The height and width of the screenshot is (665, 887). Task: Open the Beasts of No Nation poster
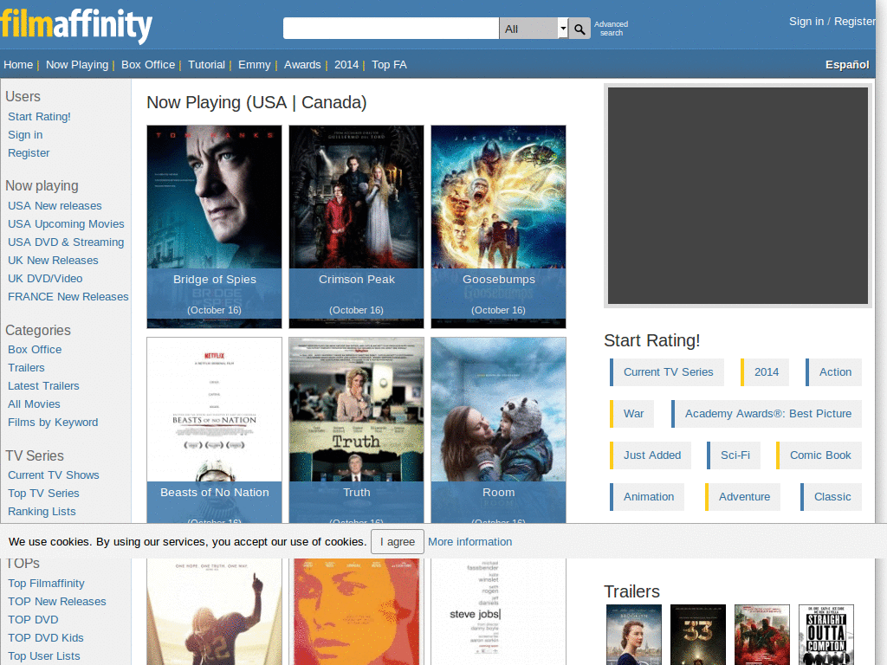[215, 429]
